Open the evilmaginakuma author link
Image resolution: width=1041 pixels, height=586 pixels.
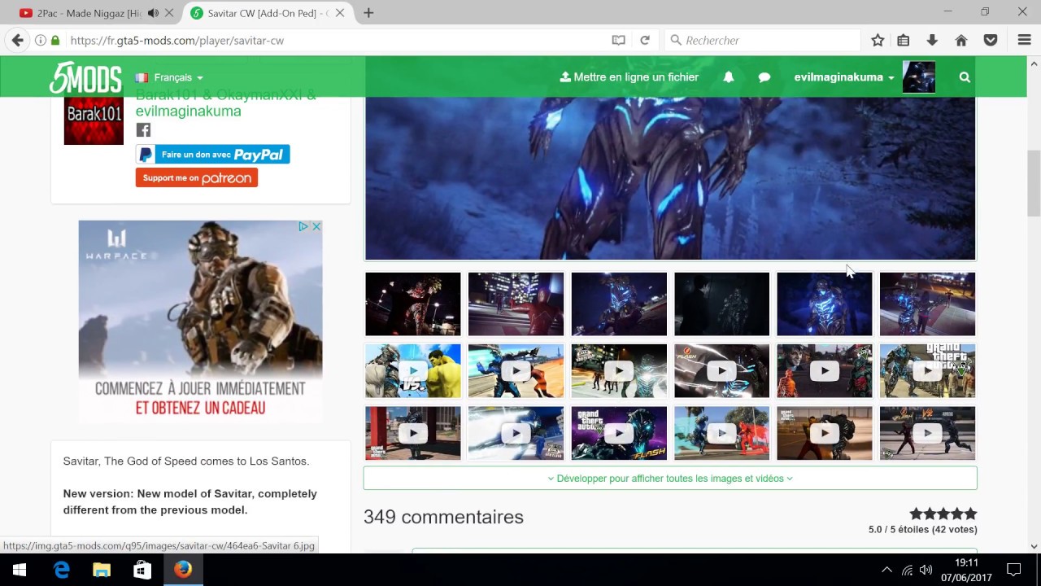coord(188,111)
